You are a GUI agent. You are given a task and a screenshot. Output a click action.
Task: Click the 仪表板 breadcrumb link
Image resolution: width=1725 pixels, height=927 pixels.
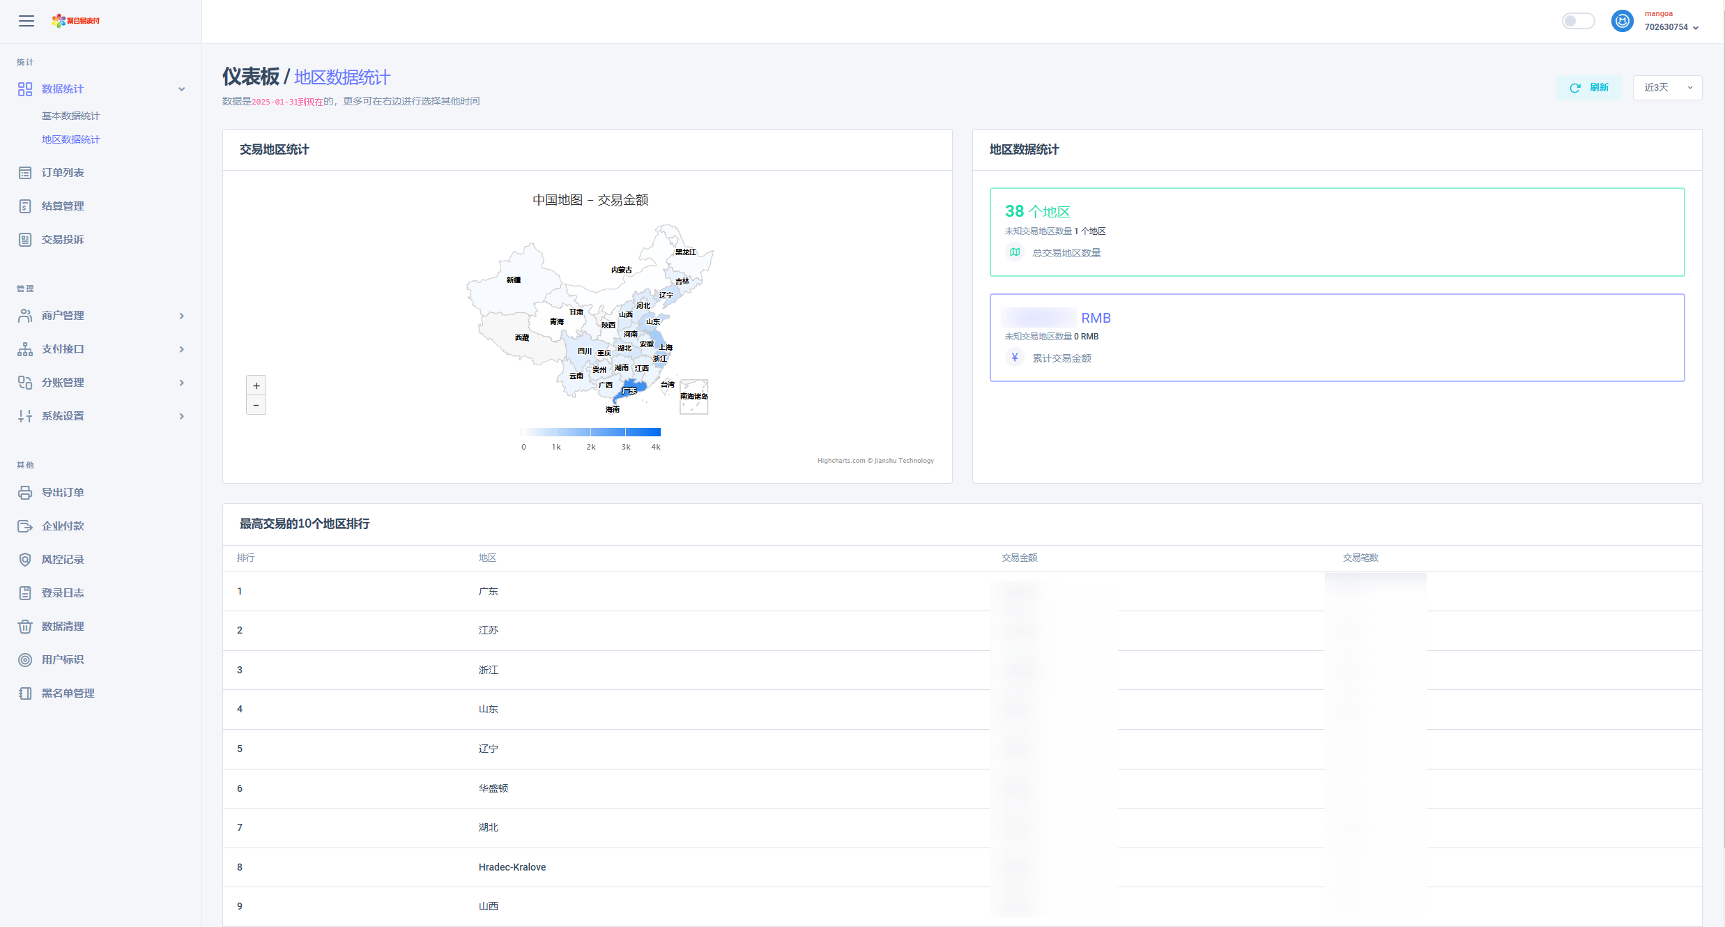[x=251, y=77]
